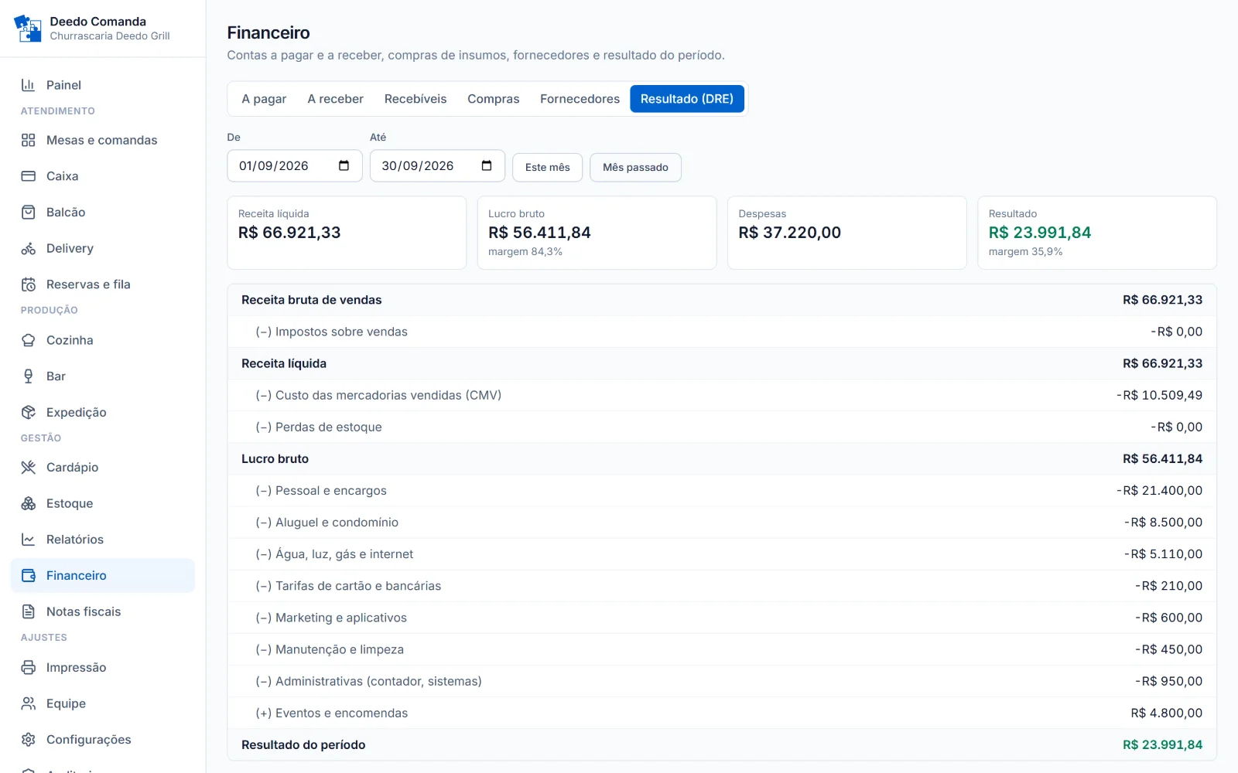Open the Relatórios line chart icon
The height and width of the screenshot is (773, 1238).
[x=29, y=540]
